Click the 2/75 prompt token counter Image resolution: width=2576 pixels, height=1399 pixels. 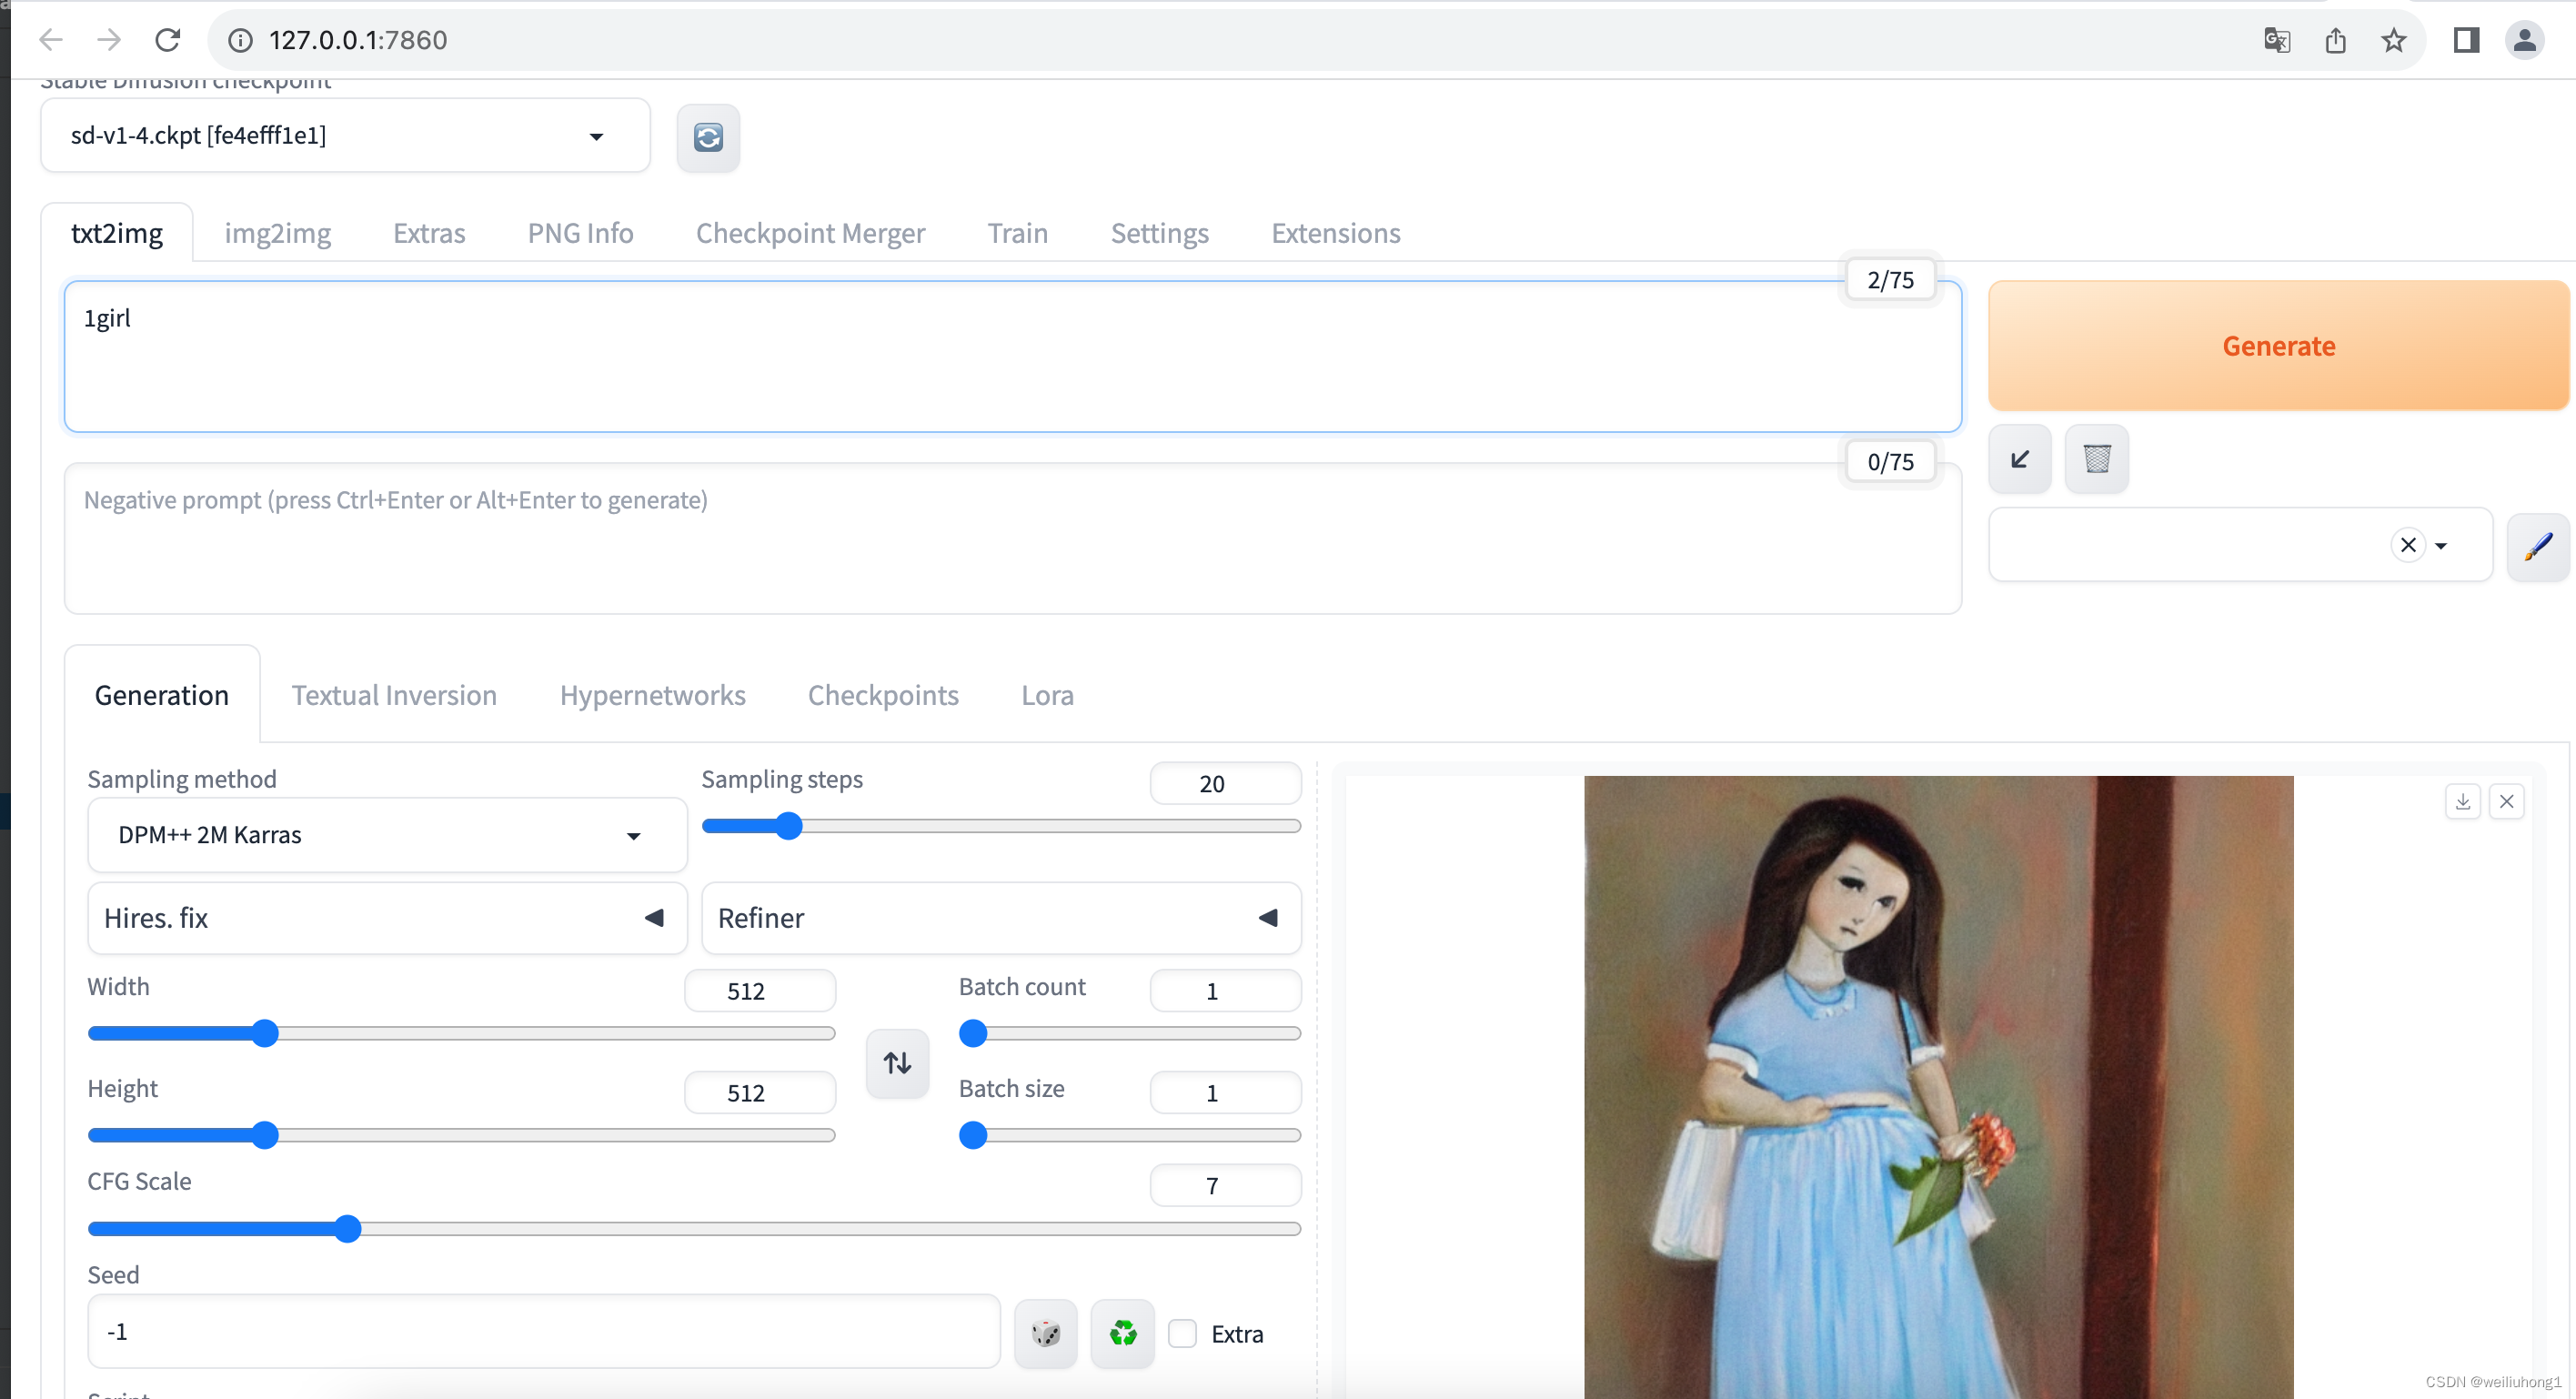(1890, 280)
